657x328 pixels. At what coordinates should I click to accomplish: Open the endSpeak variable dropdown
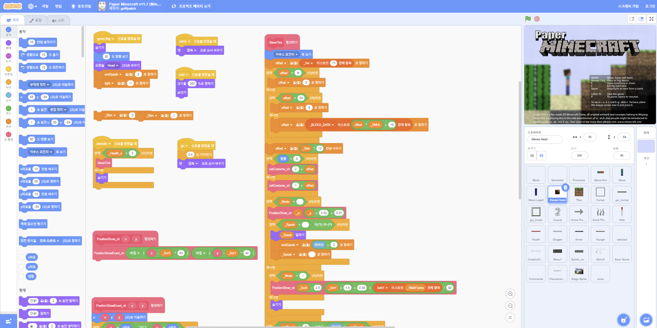[x=113, y=74]
